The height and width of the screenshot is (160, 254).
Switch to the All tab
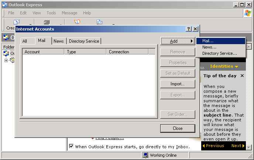point(25,41)
